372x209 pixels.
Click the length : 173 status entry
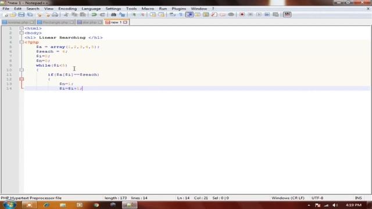click(x=116, y=198)
